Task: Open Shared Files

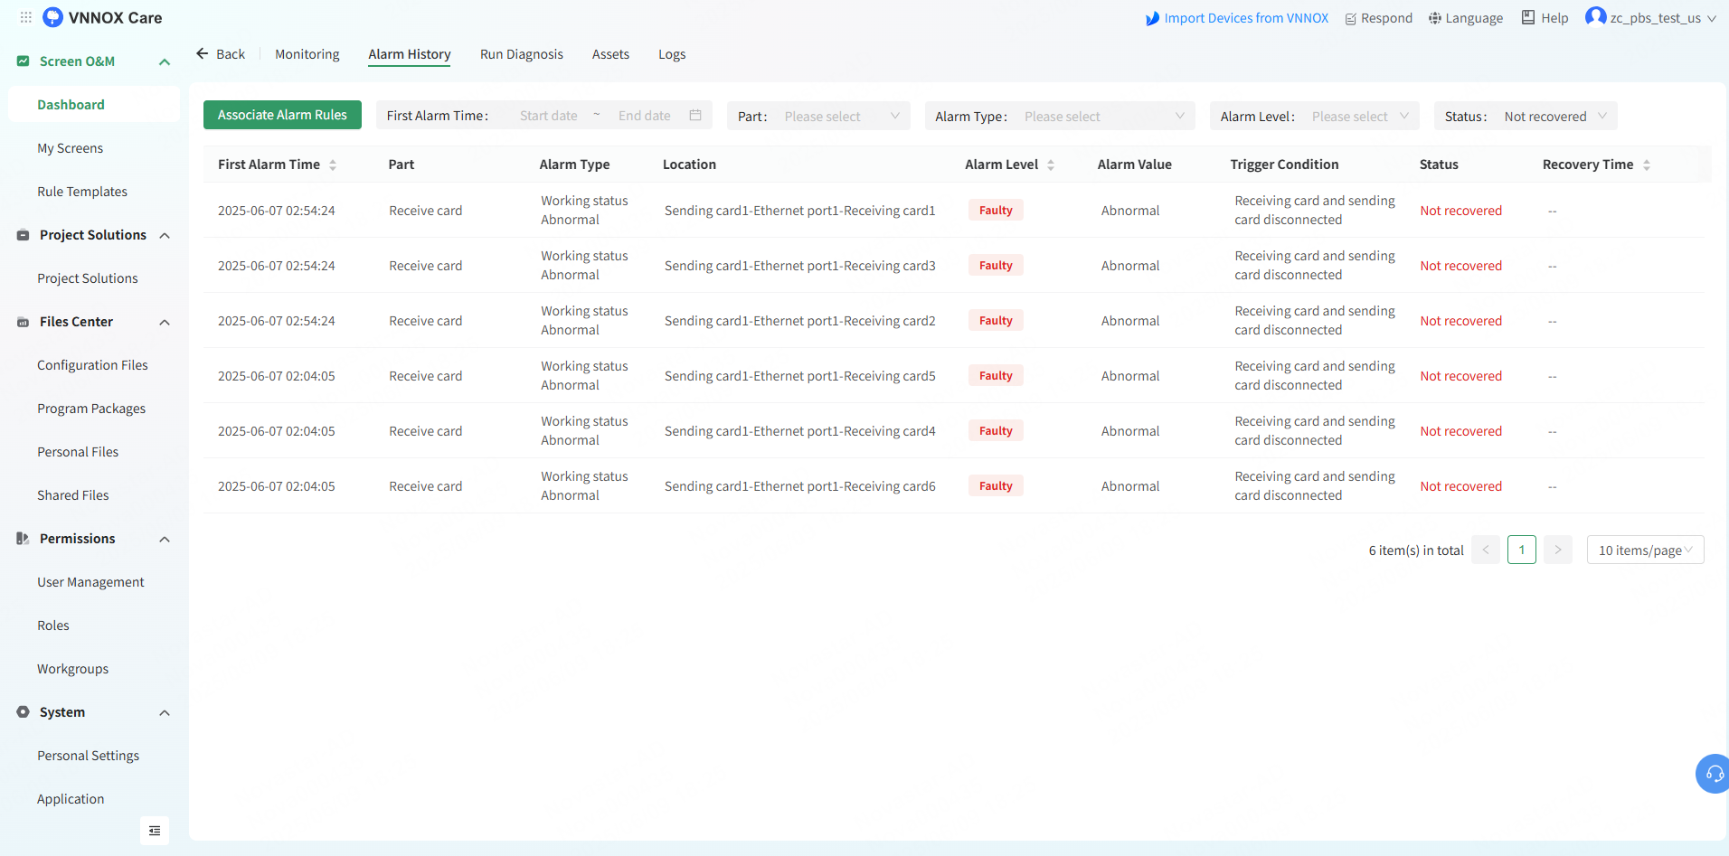Action: click(x=73, y=495)
